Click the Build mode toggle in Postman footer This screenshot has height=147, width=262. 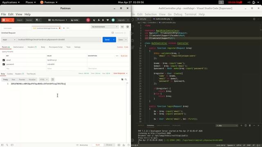coord(98,145)
